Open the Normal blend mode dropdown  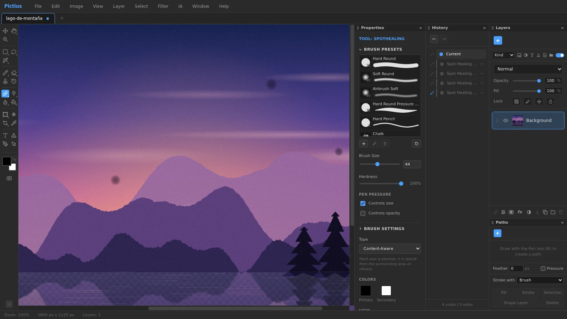tap(528, 69)
